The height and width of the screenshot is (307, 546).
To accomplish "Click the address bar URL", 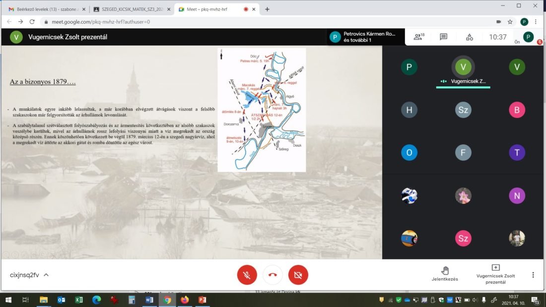I will [x=101, y=22].
